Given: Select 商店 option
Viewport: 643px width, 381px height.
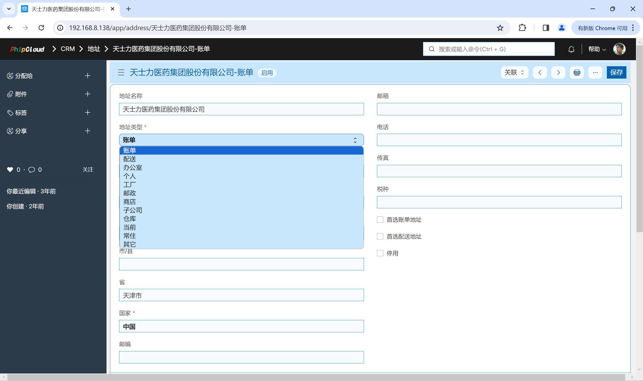Looking at the screenshot, I should [x=241, y=202].
